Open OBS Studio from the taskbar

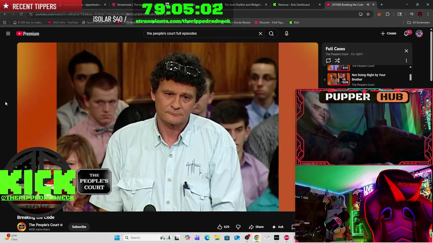click(247, 238)
